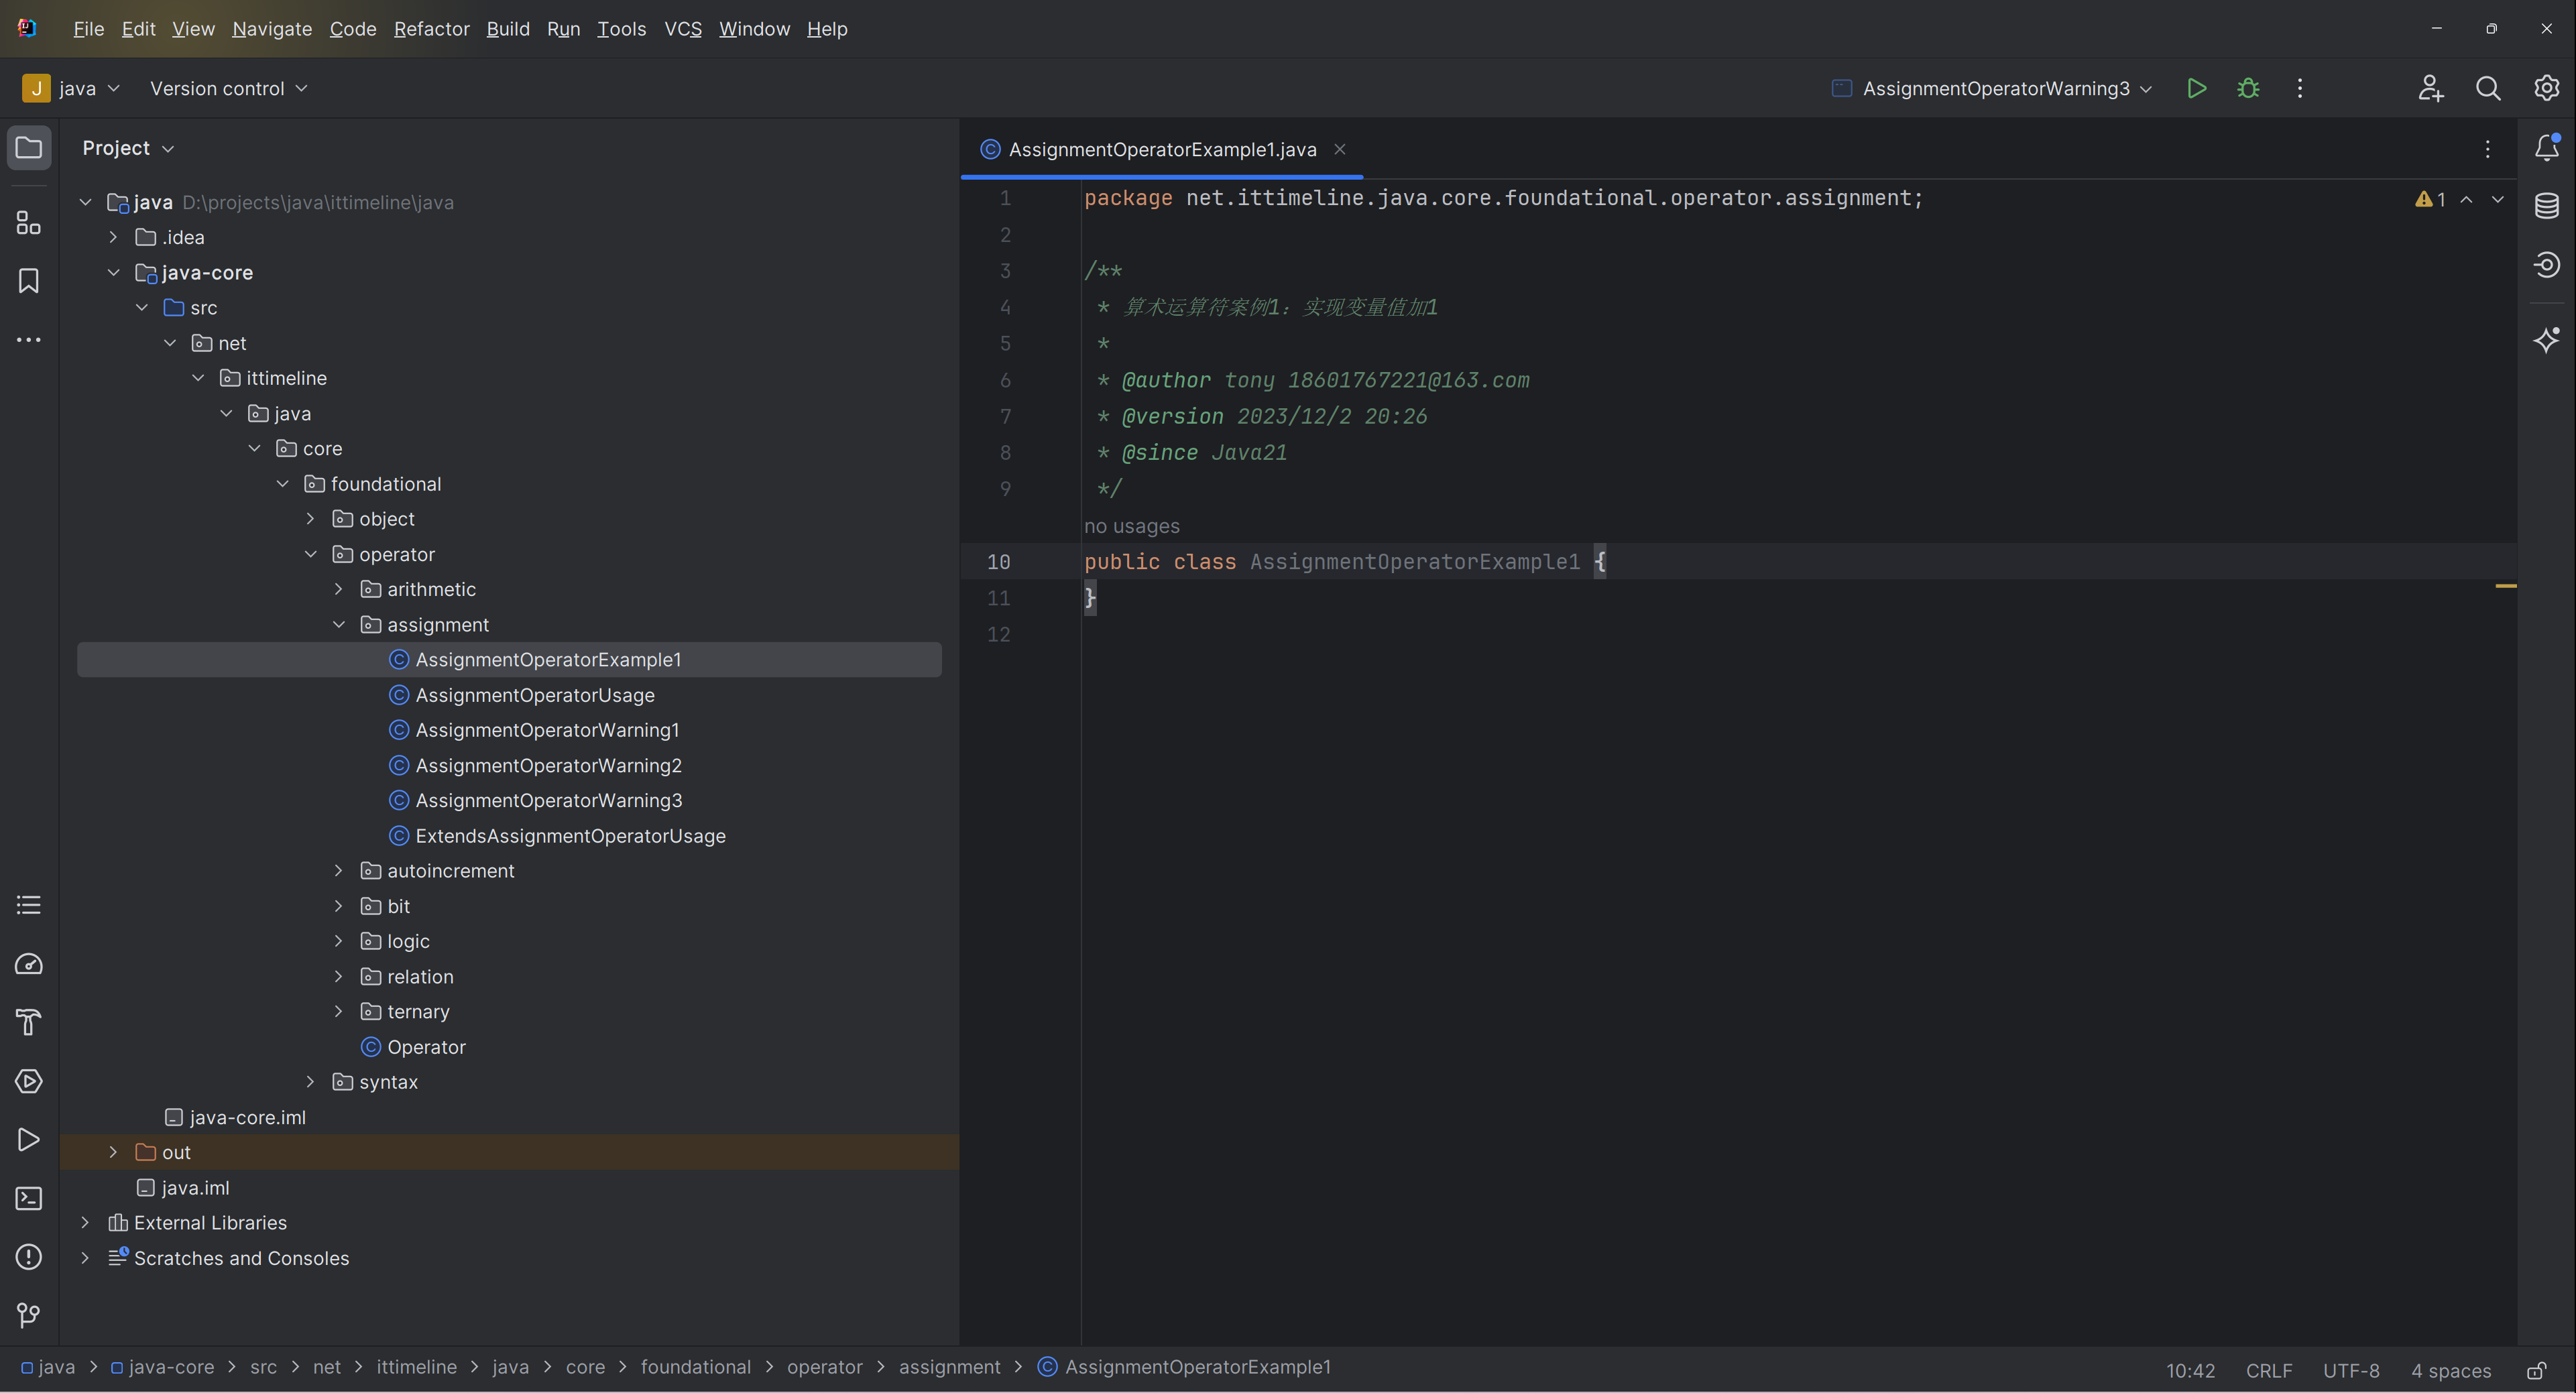Expand External Libraries node
Screen dimensions: 2576x1393
coord(85,1222)
